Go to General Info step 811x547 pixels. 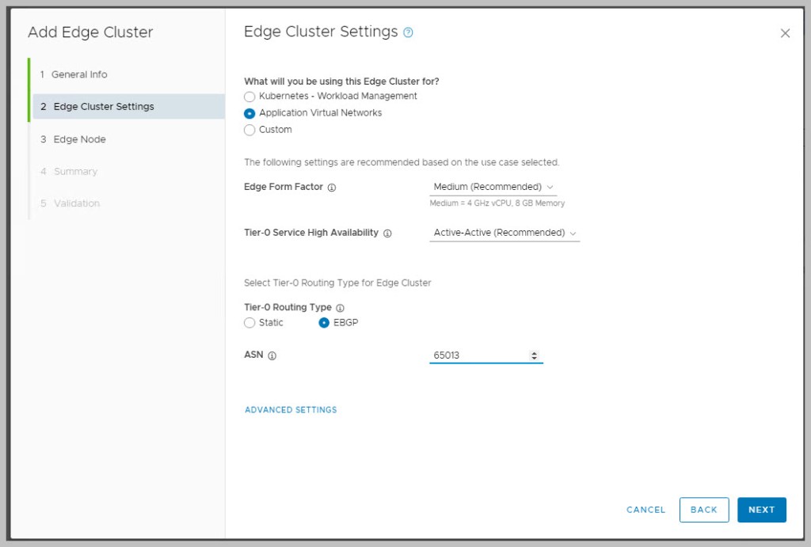pos(79,74)
